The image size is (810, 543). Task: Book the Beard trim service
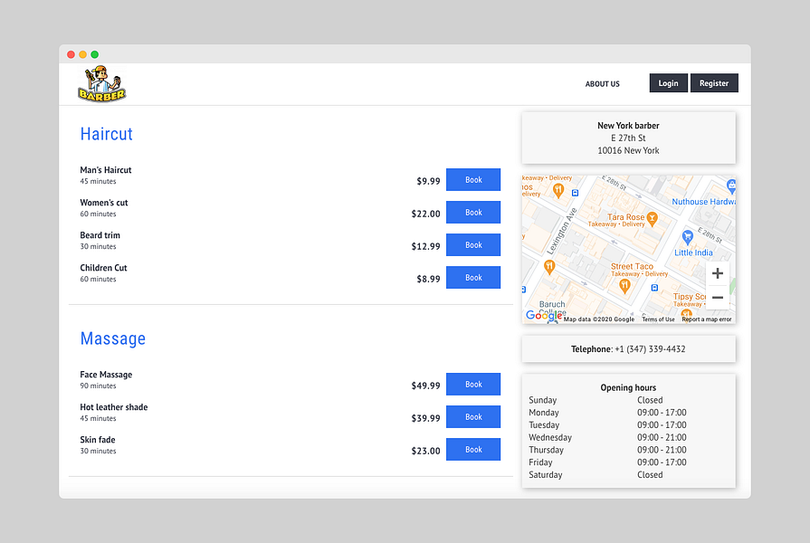point(473,245)
